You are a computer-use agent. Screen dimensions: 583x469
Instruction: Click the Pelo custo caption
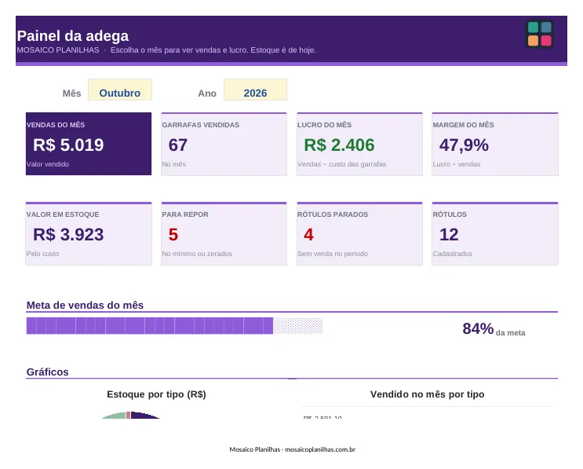pyautogui.click(x=42, y=254)
